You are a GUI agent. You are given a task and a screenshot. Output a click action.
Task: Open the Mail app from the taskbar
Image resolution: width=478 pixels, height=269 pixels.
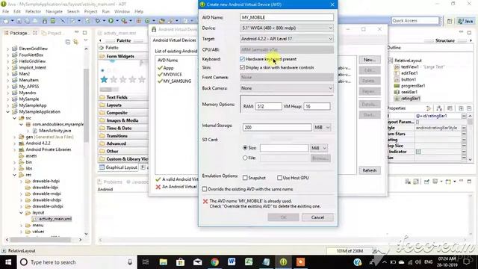[x=197, y=262]
